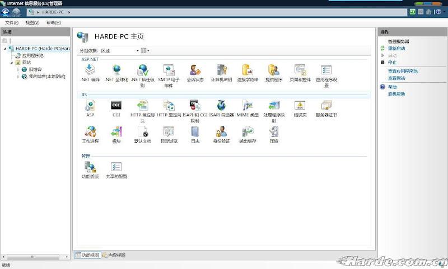Screen dimensions: 448x269
Task: Click the 联机帮助 link
Action: tap(396, 94)
